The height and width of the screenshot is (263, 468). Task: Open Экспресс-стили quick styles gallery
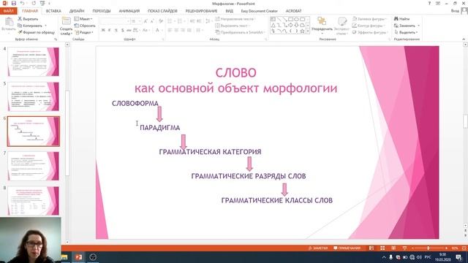pos(341,26)
